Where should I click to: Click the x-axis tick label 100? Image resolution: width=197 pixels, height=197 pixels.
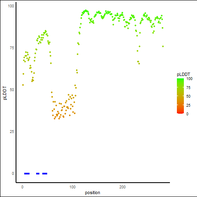point(73,187)
